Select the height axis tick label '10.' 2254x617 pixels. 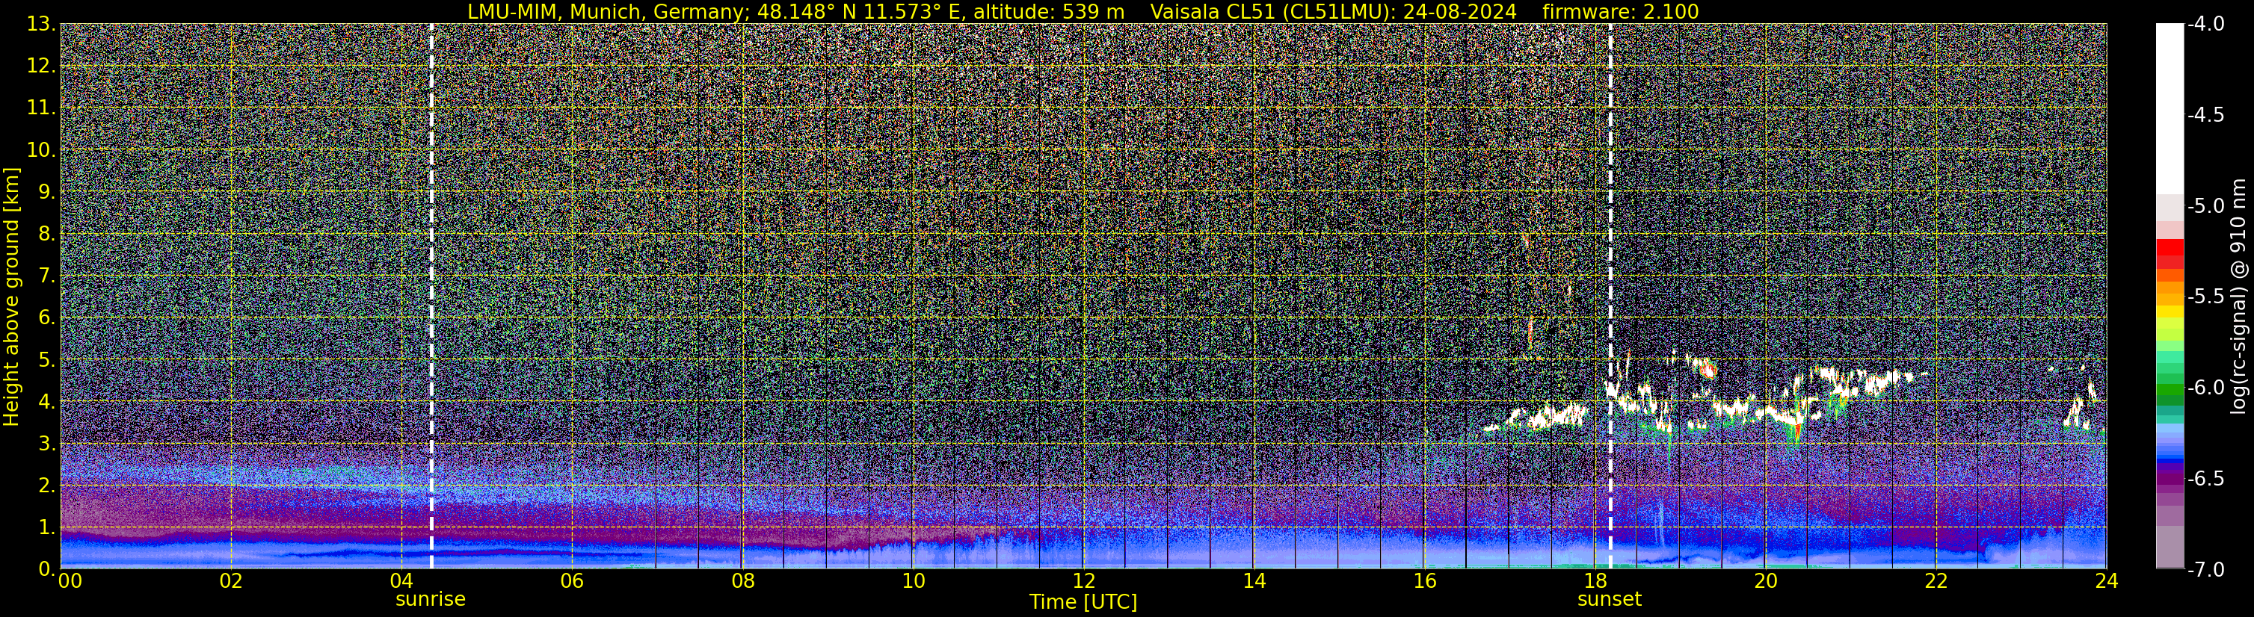tap(41, 149)
